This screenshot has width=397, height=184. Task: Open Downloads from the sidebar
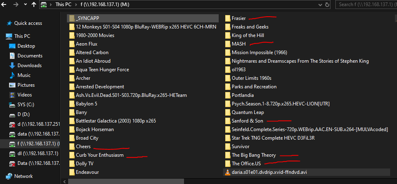pos(30,66)
